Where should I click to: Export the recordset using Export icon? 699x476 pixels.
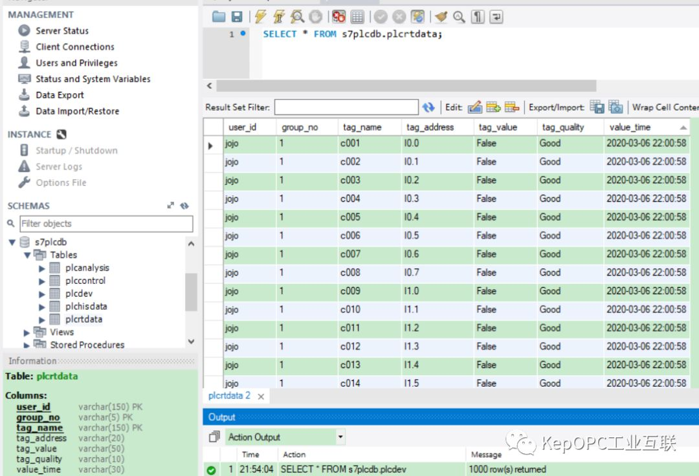click(595, 106)
